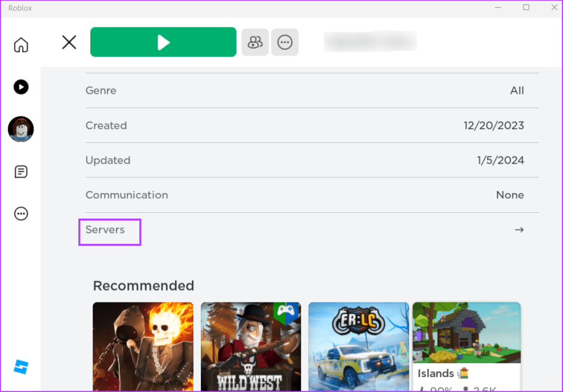Click the Islands game title

[x=443, y=373]
